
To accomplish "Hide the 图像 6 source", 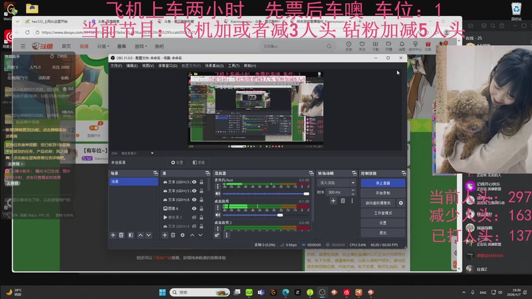I will pyautogui.click(x=194, y=209).
